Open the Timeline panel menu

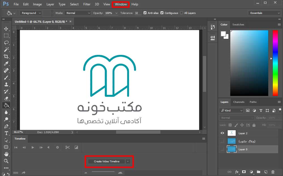coord(203,138)
